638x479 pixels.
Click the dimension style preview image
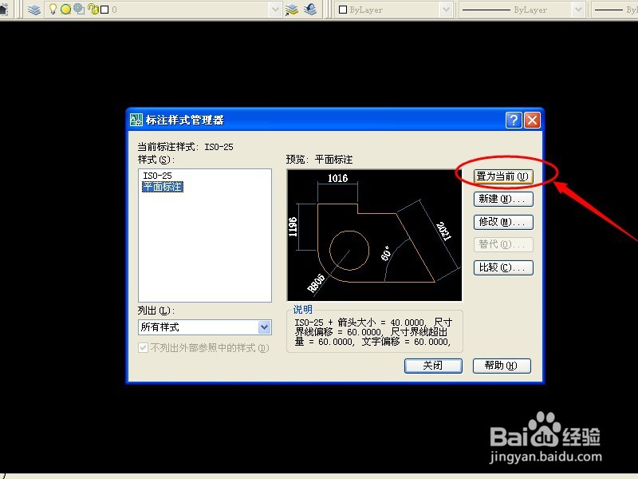pos(374,236)
